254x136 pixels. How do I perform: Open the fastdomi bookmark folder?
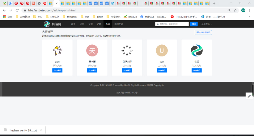point(70,17)
